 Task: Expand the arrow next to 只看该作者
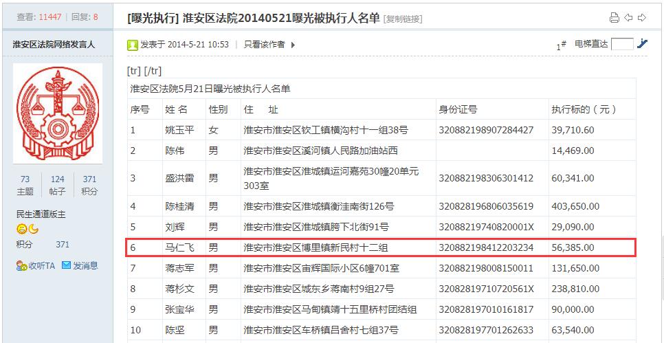coord(293,45)
